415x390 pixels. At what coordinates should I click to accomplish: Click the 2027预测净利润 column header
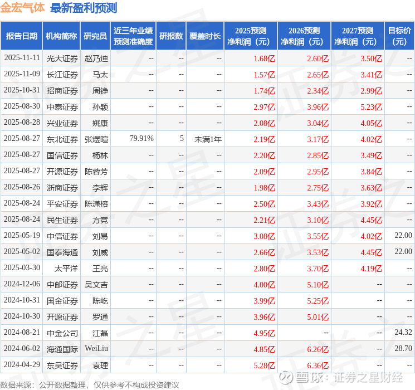point(358,36)
